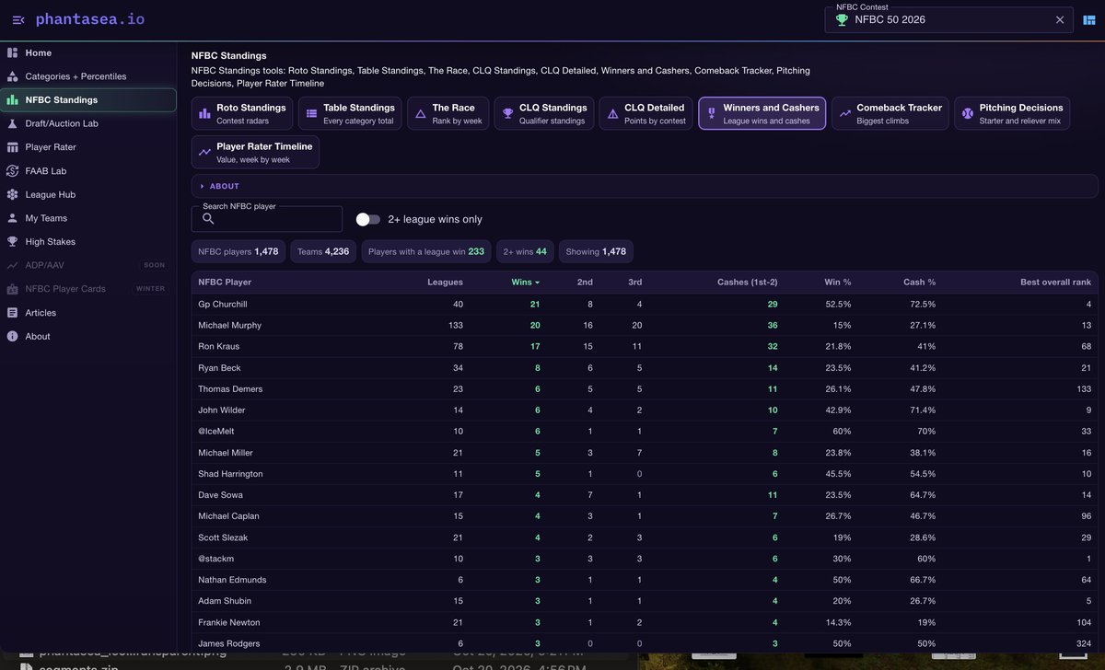
Task: Open About info icon
Action: click(x=12, y=336)
